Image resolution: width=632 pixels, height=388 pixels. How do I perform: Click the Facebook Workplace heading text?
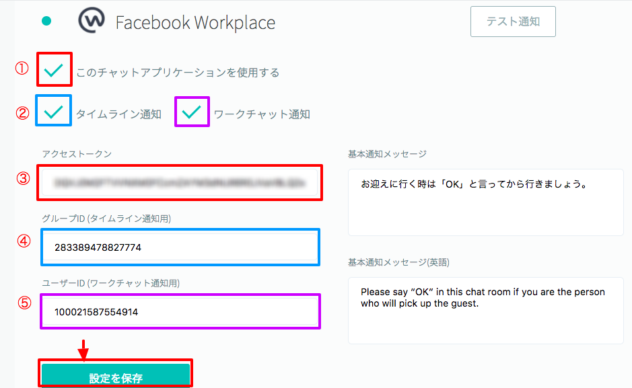[x=195, y=22]
